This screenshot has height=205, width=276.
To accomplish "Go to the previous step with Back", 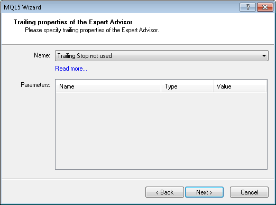I will click(164, 192).
